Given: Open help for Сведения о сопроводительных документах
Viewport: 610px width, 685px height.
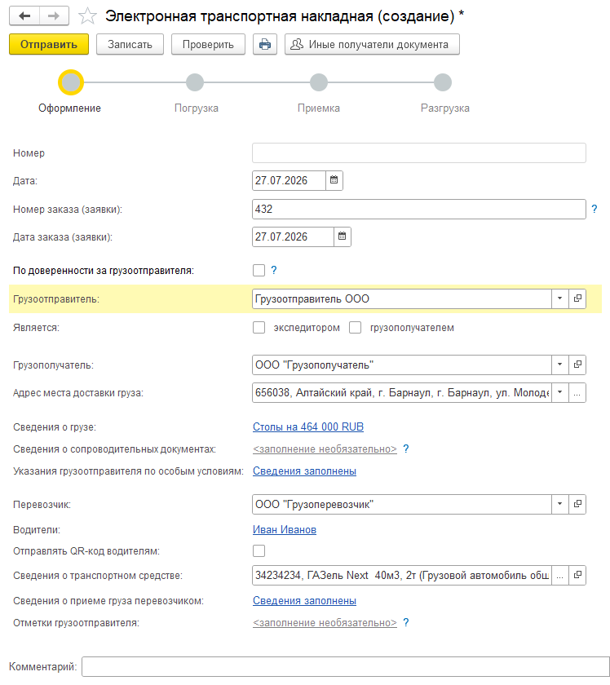Looking at the screenshot, I should 406,449.
